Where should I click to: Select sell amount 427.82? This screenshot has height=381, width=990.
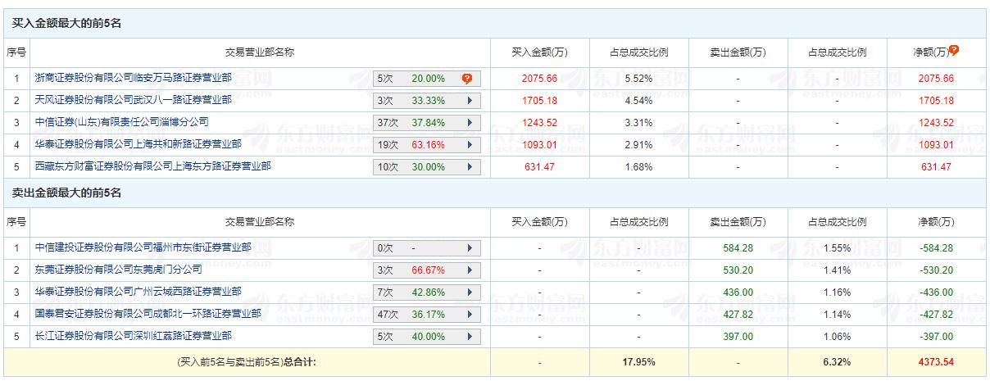738,315
